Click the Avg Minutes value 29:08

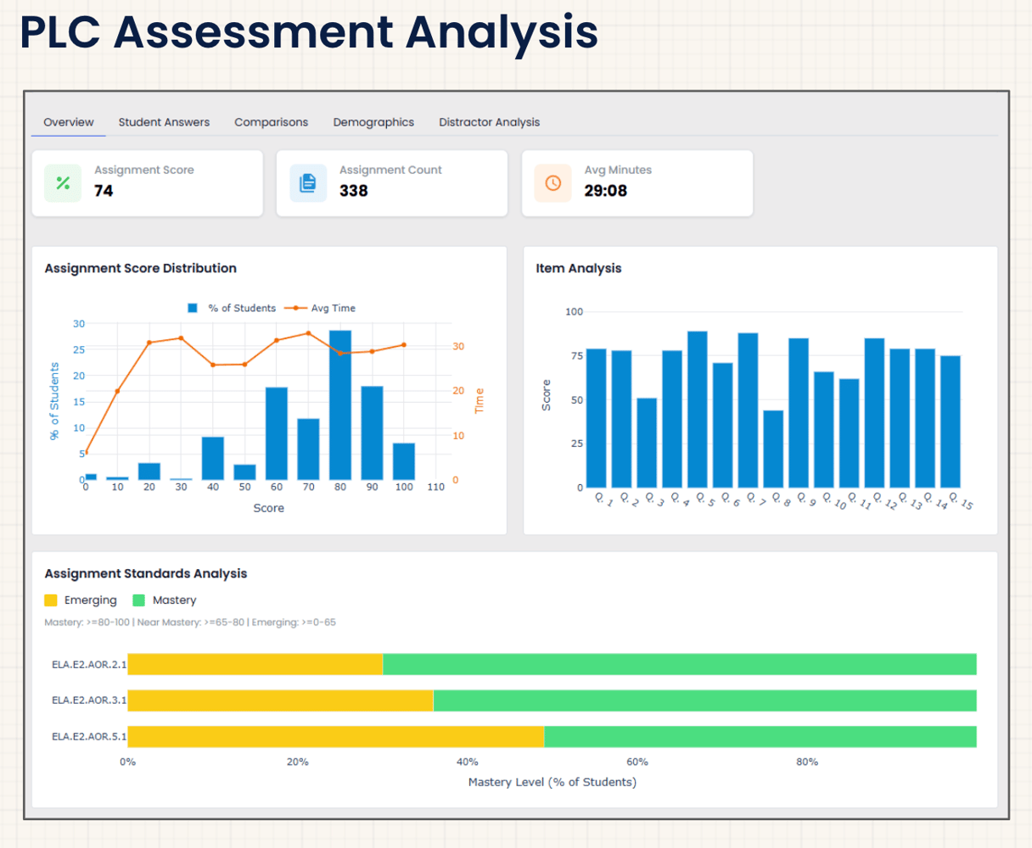[605, 191]
